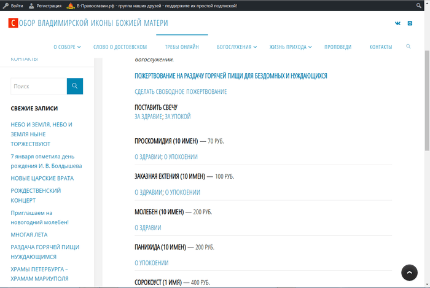430x288 pixels.
Task: Click the Войти user icon in top bar
Action: pyautogui.click(x=6, y=6)
